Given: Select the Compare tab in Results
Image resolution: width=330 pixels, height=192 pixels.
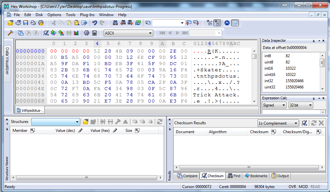Looking at the screenshot, I should (x=187, y=176).
